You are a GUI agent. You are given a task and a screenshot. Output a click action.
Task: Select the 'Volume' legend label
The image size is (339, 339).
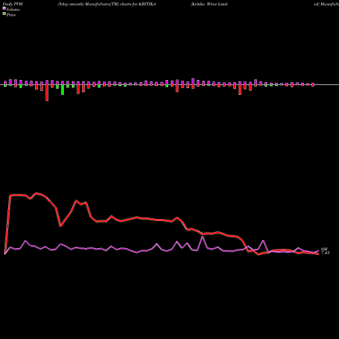[x=13, y=9]
